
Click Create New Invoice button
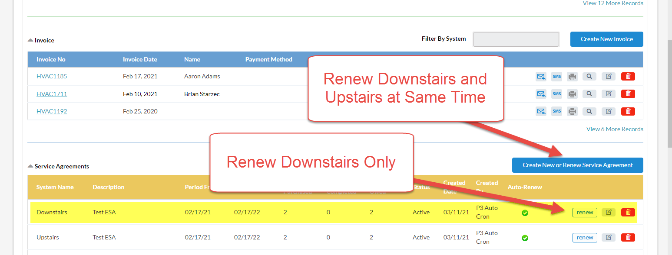606,39
